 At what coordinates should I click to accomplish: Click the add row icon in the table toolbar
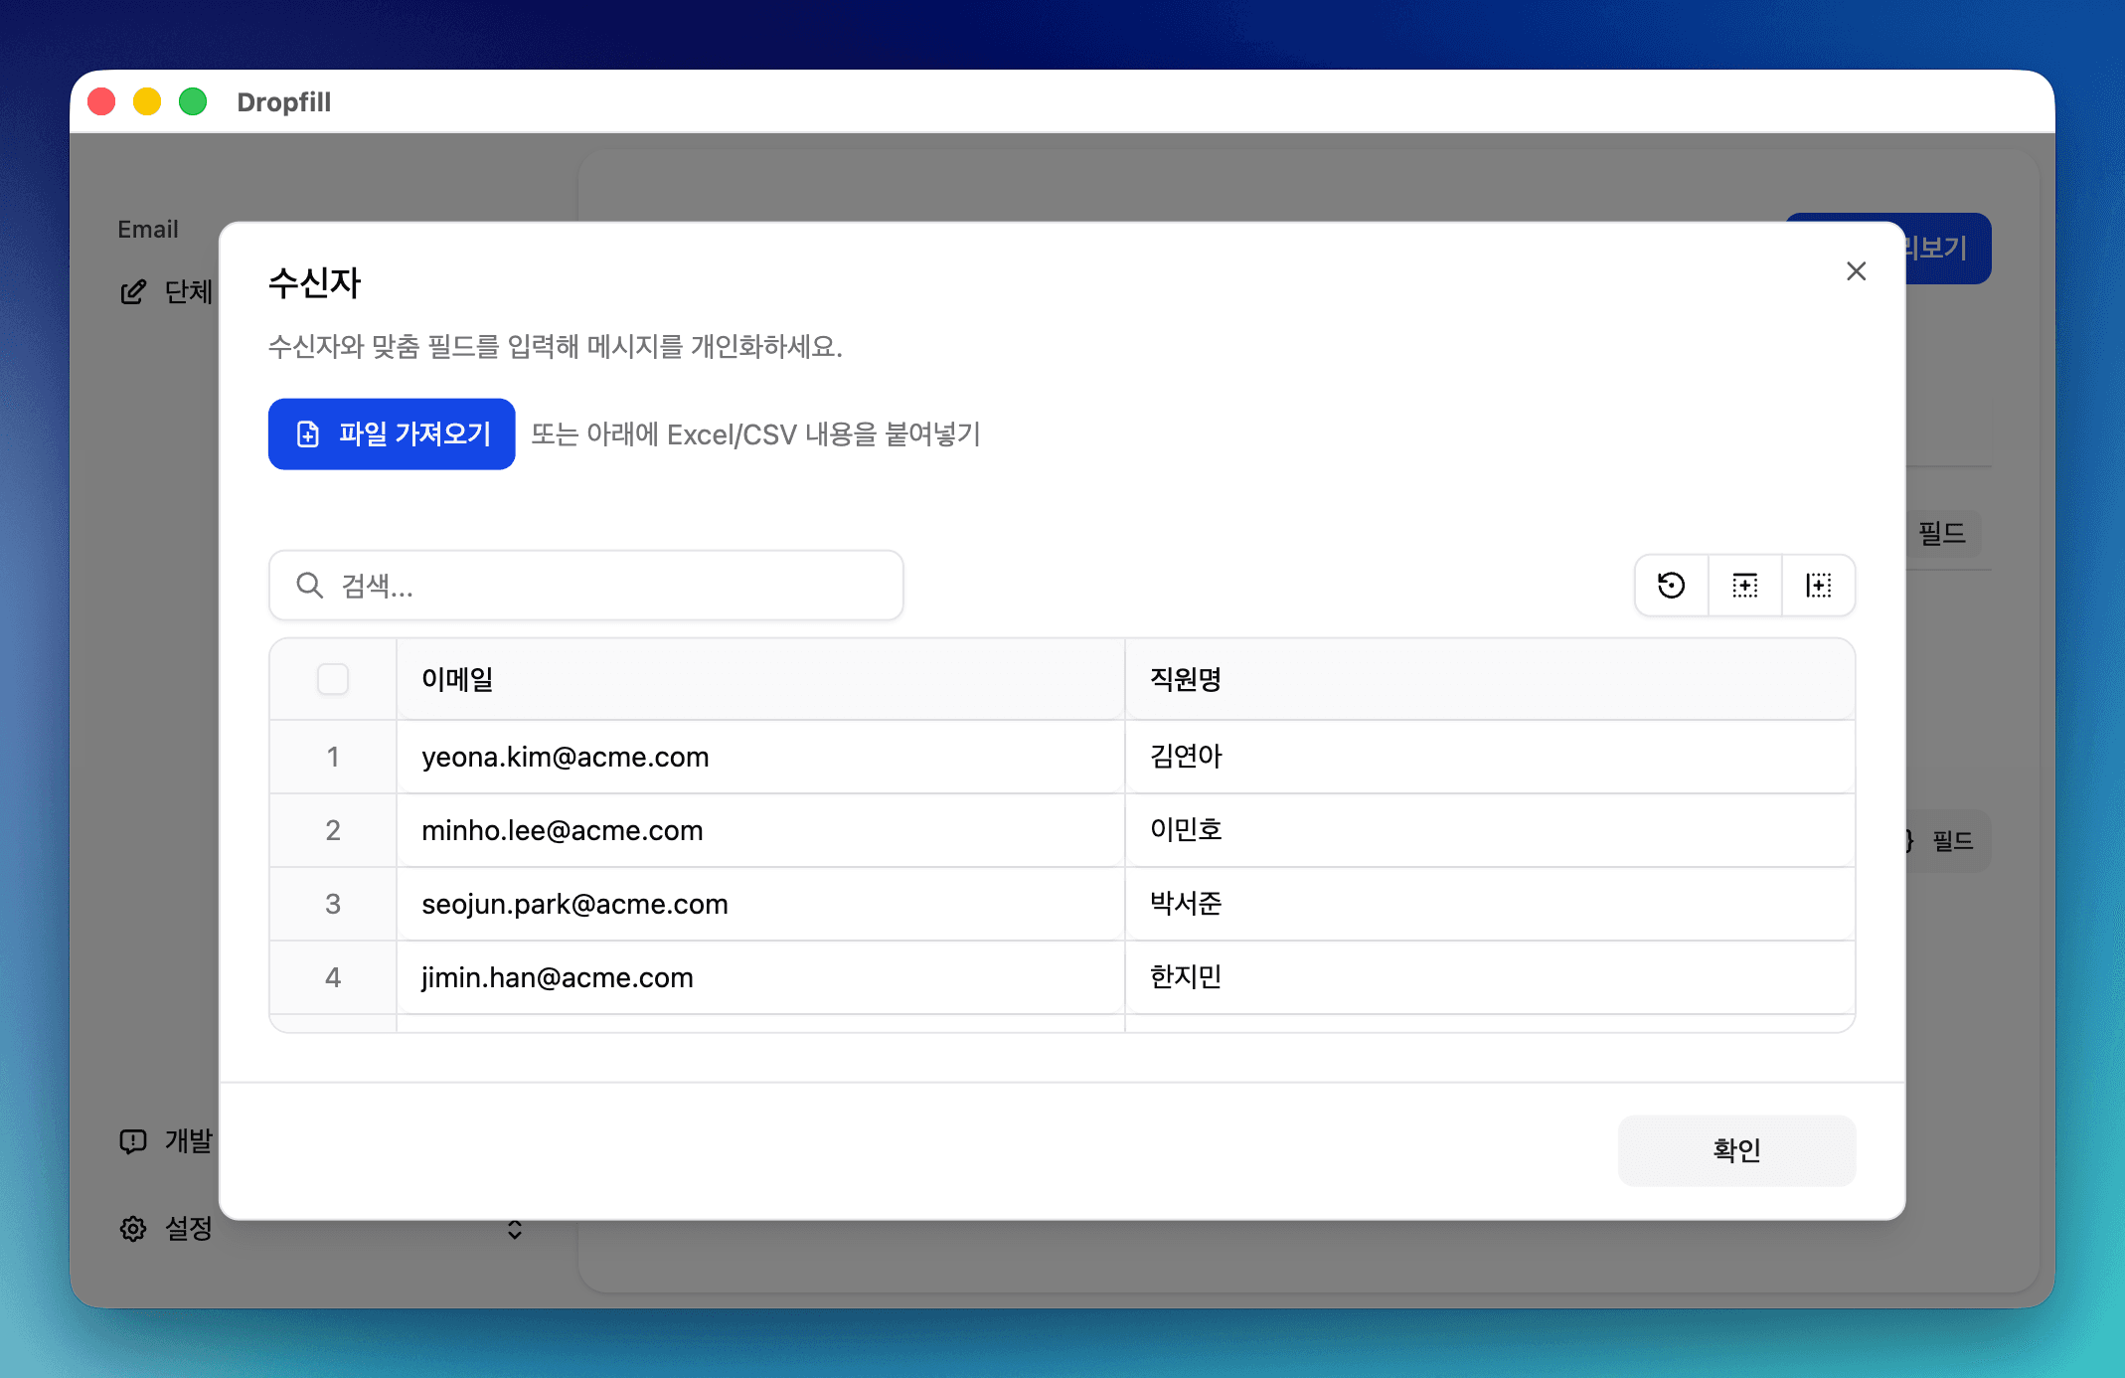tap(1744, 586)
